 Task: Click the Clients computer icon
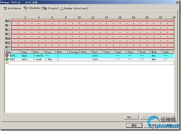45,8
